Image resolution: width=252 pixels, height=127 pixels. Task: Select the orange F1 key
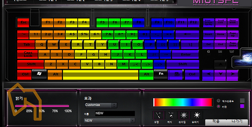48,23
